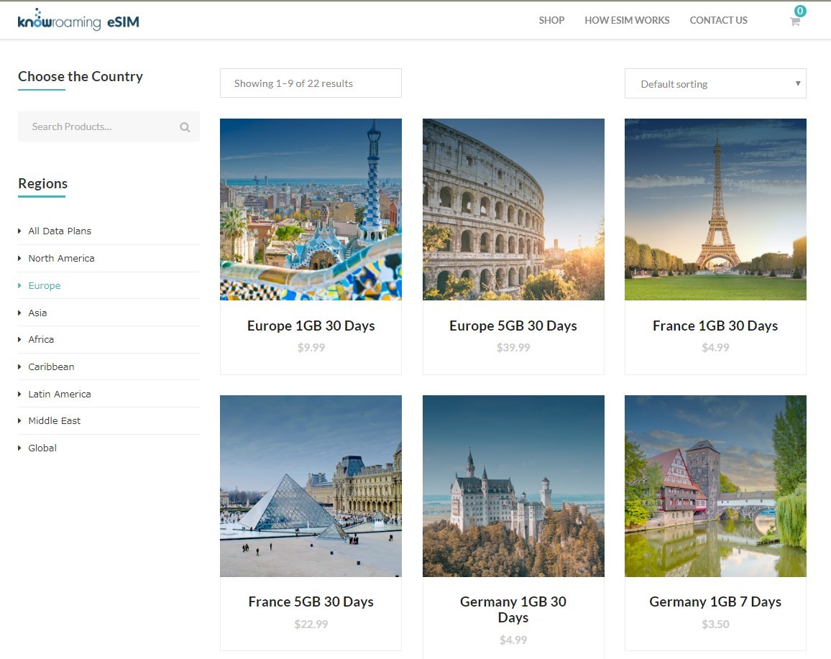Go to HOW ESIM WORKS page

pos(626,20)
